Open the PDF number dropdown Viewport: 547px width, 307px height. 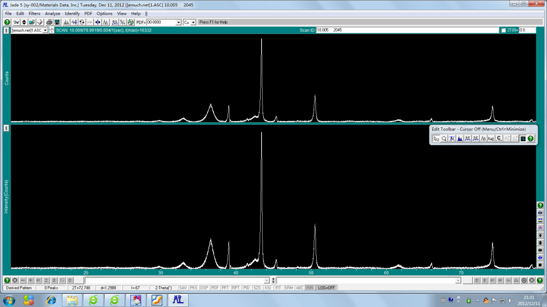178,22
